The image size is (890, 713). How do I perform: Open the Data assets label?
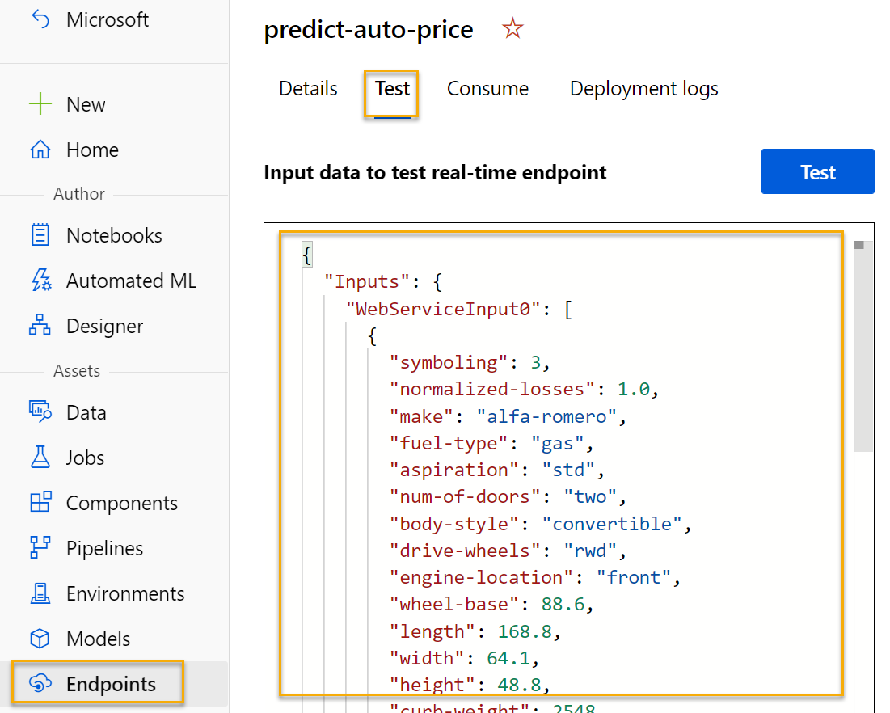[x=86, y=412]
